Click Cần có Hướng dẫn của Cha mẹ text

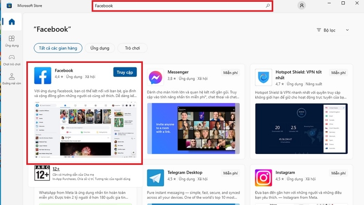(73, 174)
